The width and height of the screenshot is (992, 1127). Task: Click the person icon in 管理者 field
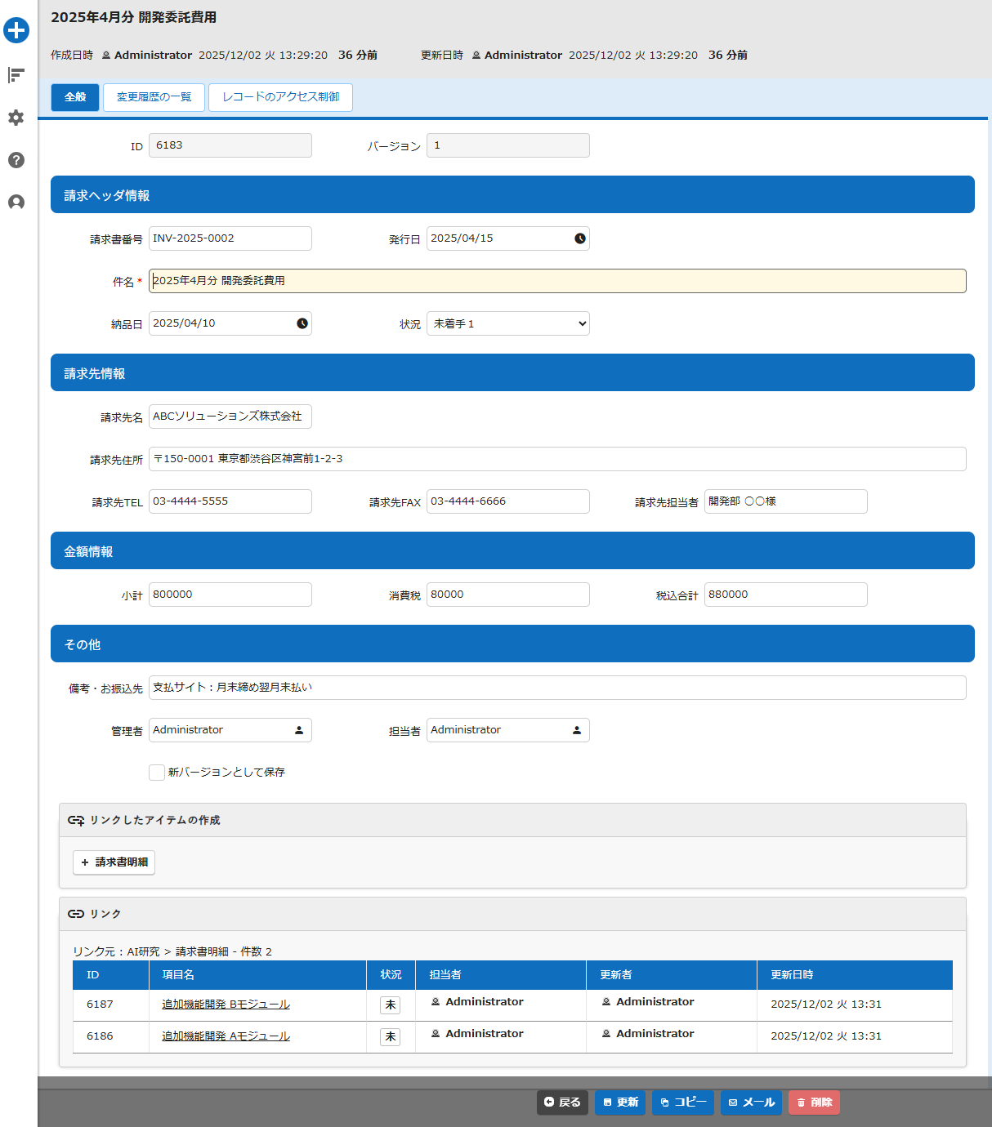pos(299,730)
